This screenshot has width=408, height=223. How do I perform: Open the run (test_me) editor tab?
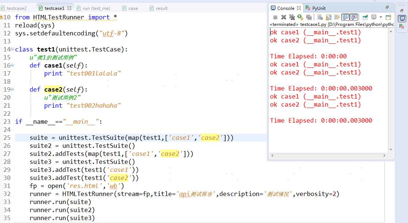[93, 8]
